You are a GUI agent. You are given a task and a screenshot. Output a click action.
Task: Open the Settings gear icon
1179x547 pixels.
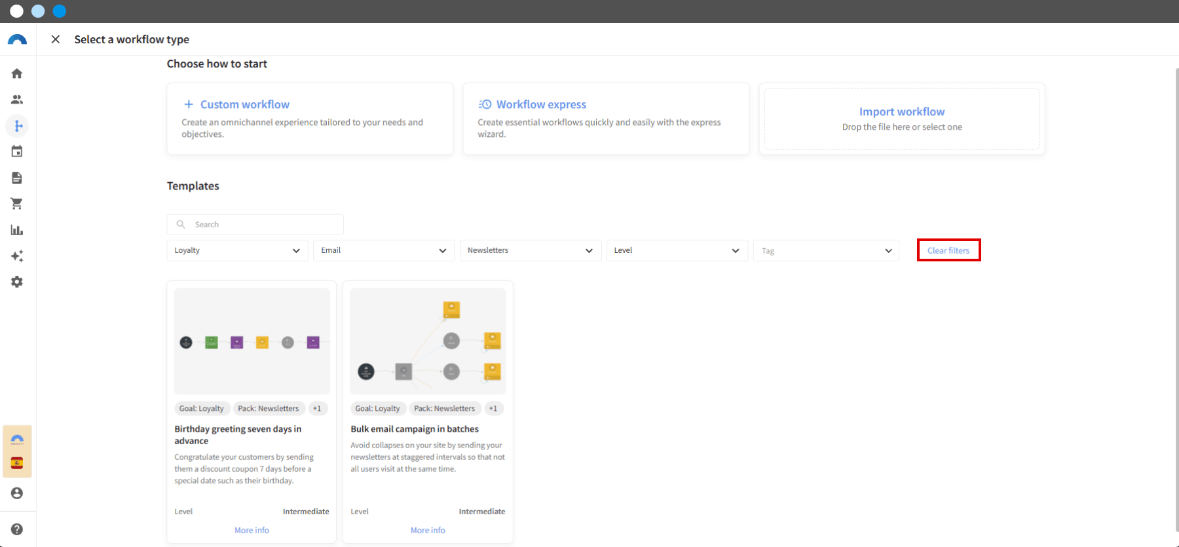click(17, 282)
